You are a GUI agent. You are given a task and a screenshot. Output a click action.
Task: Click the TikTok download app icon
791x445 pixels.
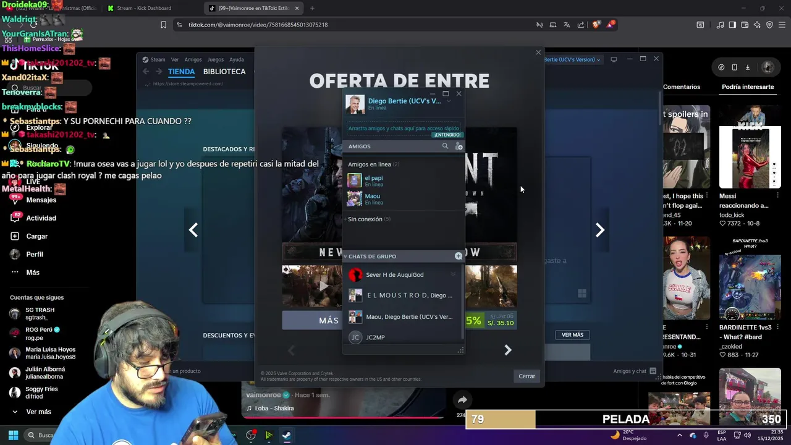point(748,67)
